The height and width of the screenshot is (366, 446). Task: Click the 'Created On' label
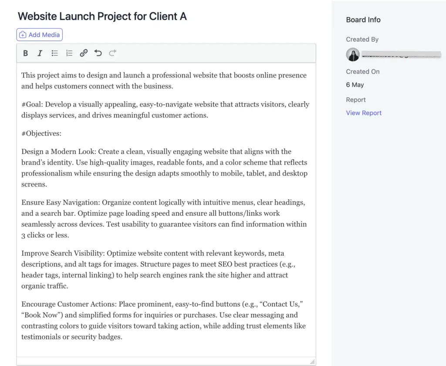click(363, 71)
